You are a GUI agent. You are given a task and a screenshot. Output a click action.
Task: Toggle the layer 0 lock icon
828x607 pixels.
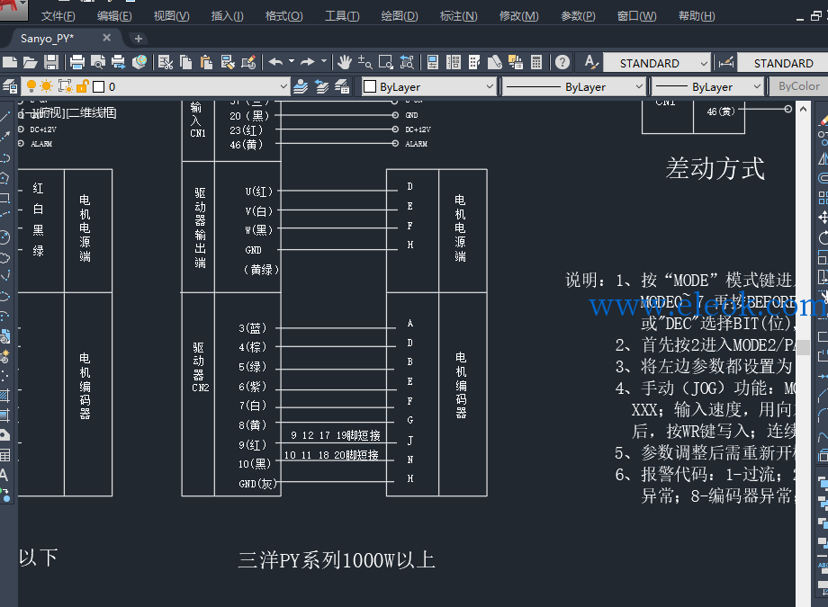pyautogui.click(x=83, y=86)
